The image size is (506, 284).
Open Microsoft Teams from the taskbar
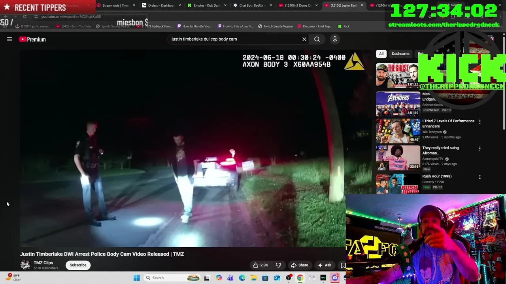pyautogui.click(x=230, y=278)
